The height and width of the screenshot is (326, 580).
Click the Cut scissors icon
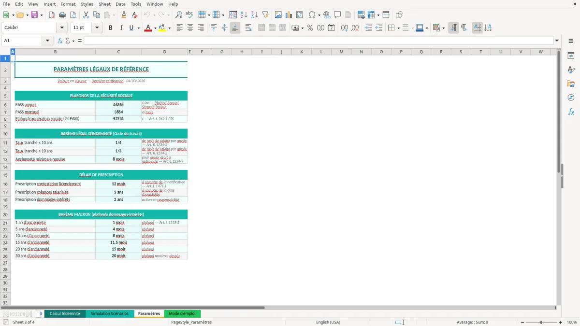86,15
